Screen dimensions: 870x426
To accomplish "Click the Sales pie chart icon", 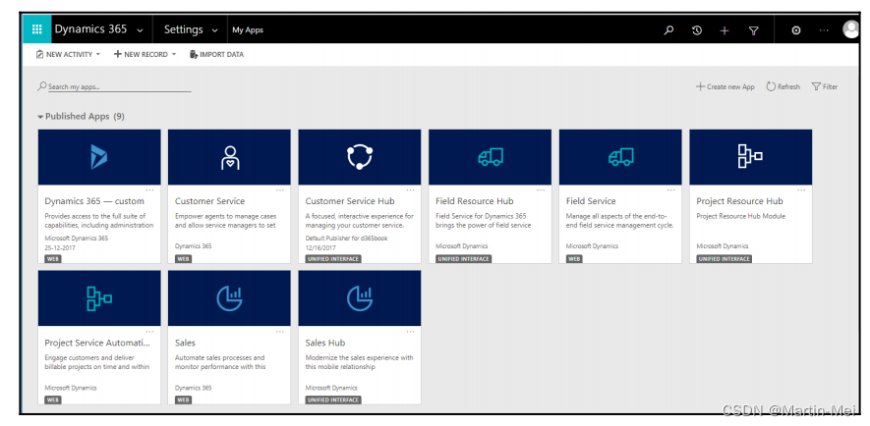I will point(230,298).
